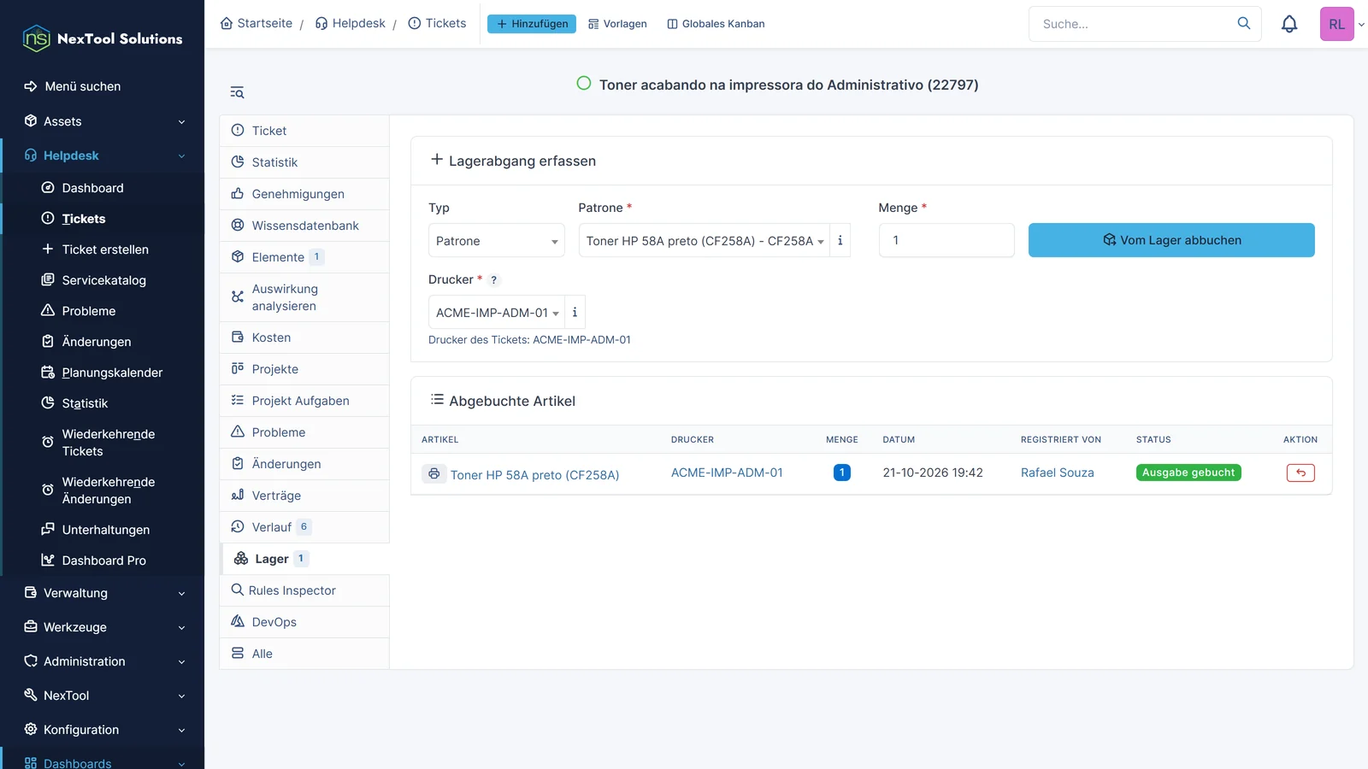Open the Wissensdatenbank tab
1368x769 pixels.
(x=304, y=226)
